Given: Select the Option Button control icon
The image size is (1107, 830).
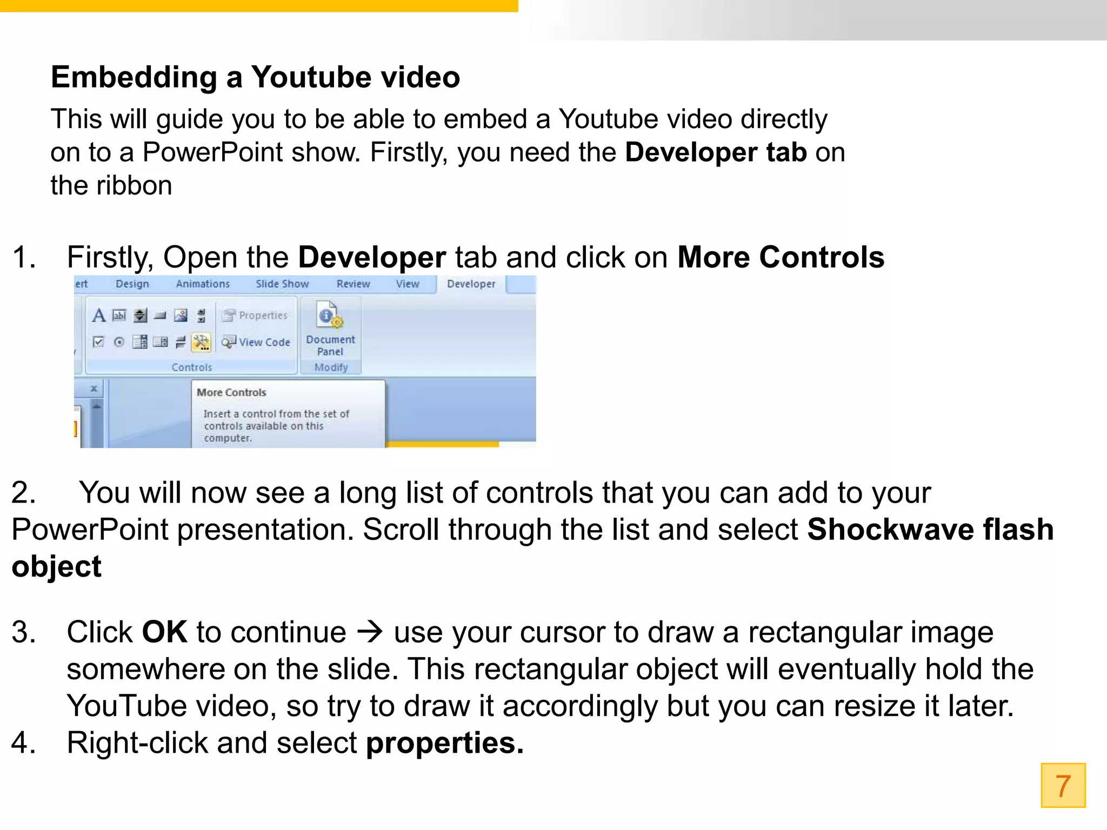Looking at the screenshot, I should (x=119, y=342).
